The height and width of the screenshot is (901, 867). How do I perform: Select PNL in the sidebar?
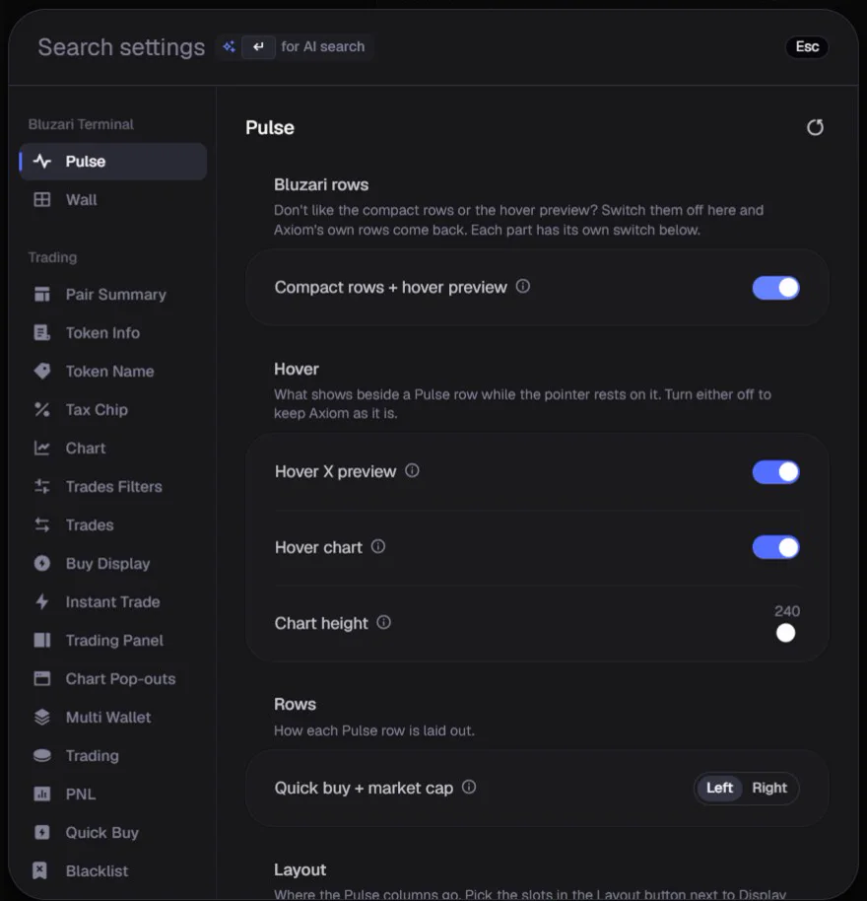point(113,795)
